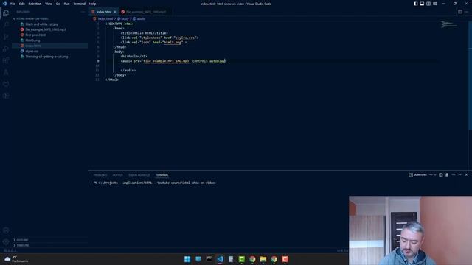Open the Terminal menu
Image resolution: width=472 pixels, height=265 pixels.
point(79,4)
